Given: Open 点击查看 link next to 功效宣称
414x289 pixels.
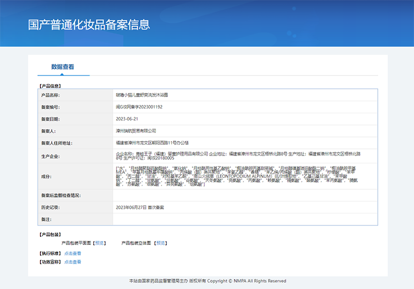Looking at the screenshot, I should pyautogui.click(x=72, y=262).
